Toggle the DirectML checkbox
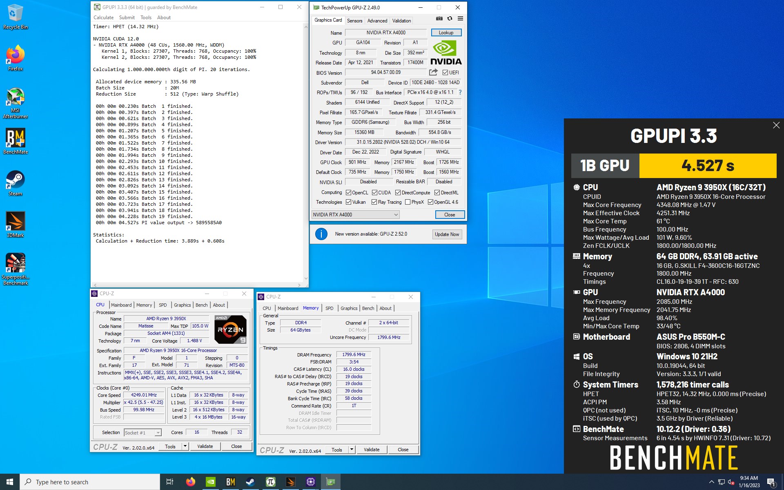Image resolution: width=784 pixels, height=490 pixels. (437, 193)
